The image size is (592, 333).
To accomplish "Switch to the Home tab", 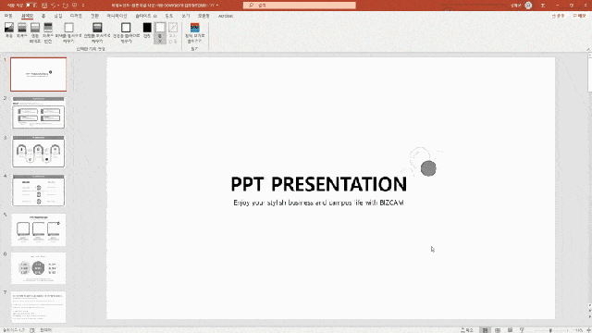I will coord(43,16).
